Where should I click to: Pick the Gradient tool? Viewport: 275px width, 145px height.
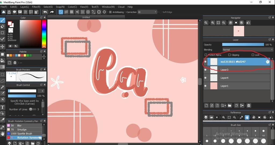pos(2,67)
